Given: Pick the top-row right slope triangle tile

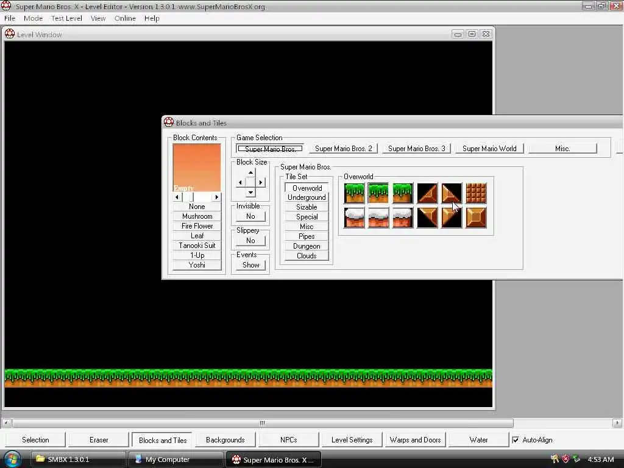Looking at the screenshot, I should click(452, 193).
